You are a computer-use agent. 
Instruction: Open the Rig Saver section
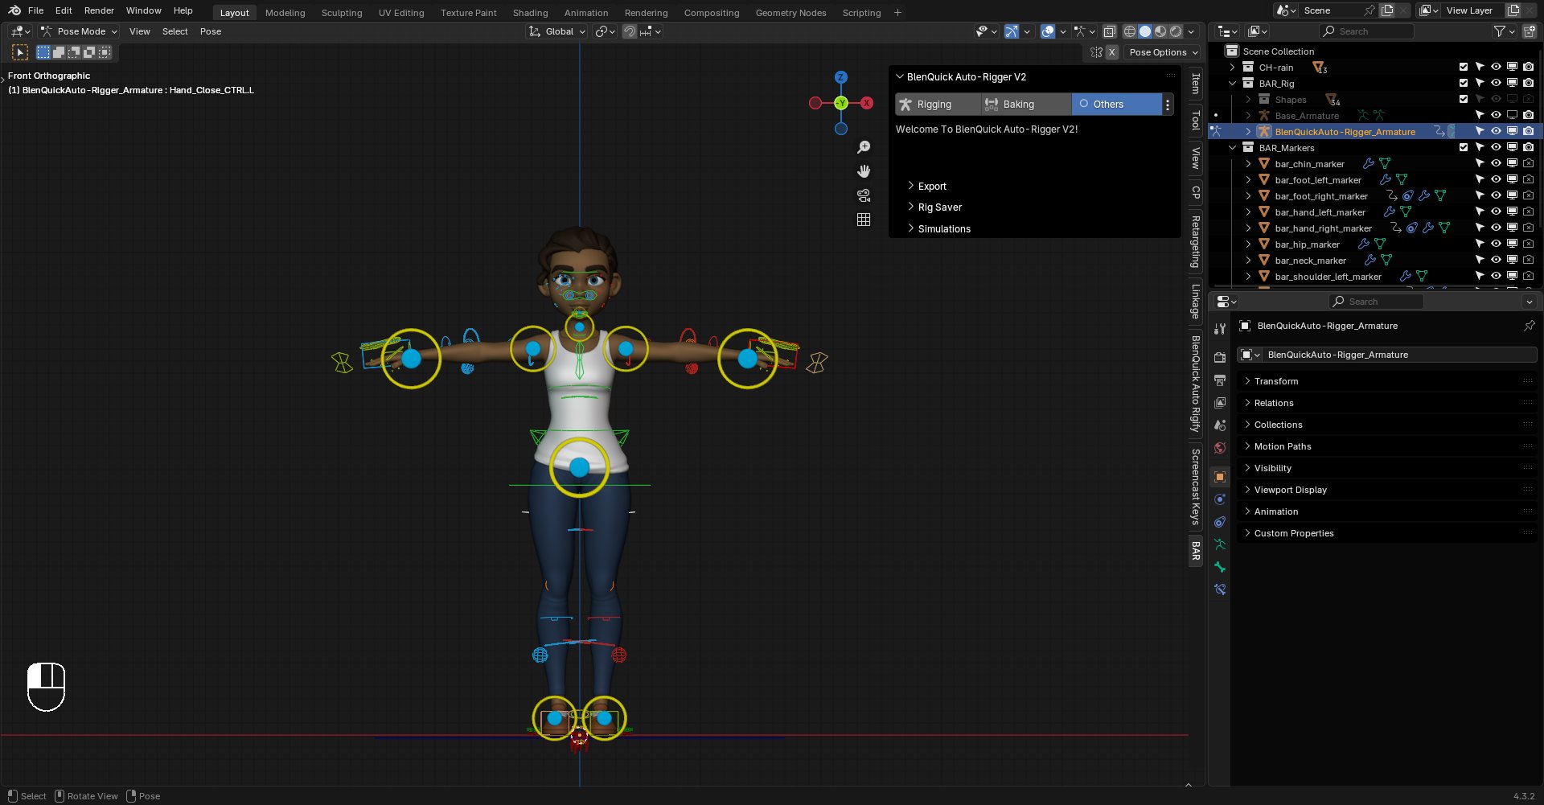point(939,207)
